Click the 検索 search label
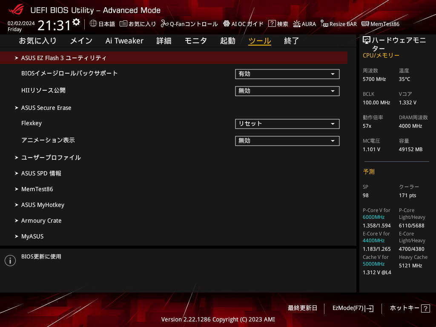436x327 pixels. point(283,24)
